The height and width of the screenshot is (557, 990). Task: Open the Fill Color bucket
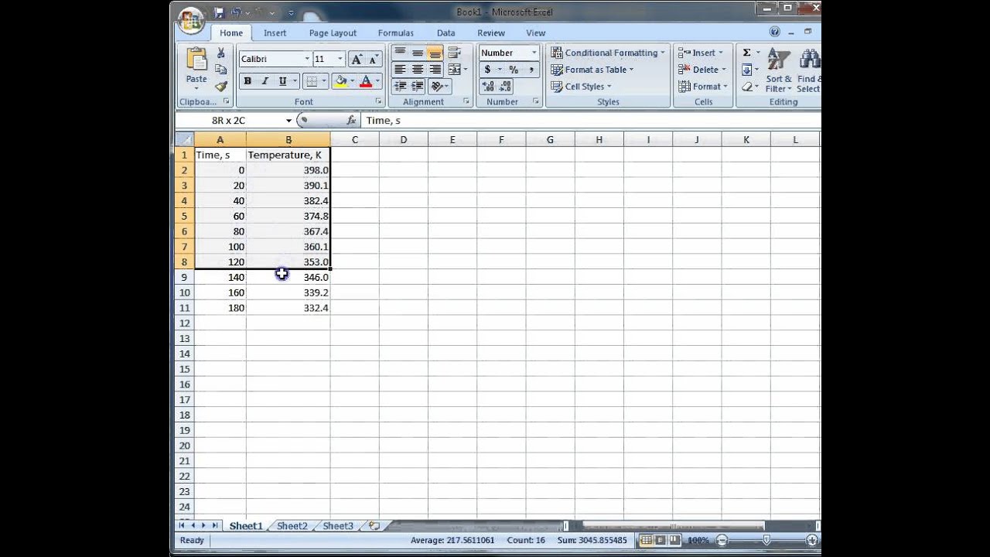click(340, 81)
